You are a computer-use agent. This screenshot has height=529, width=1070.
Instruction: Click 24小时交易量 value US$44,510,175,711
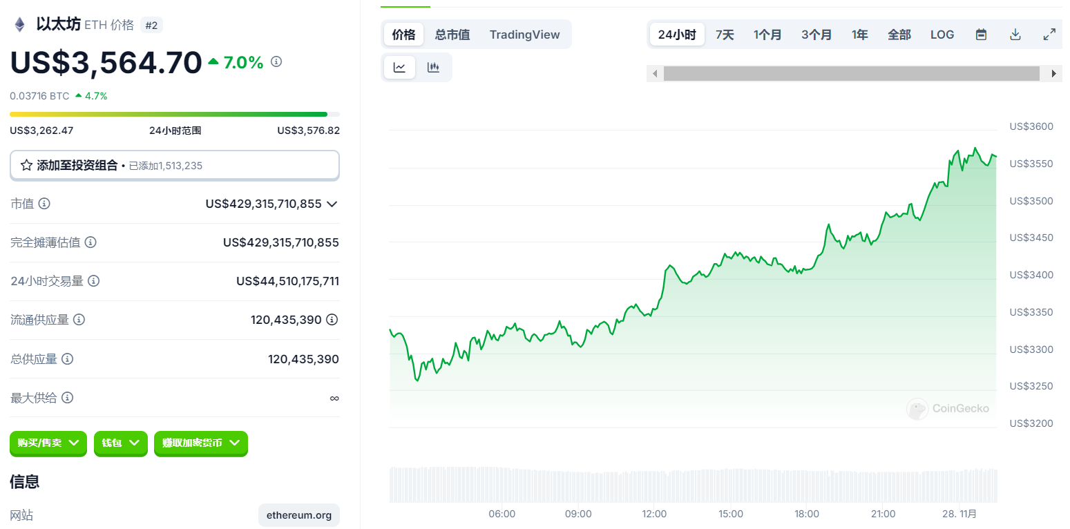pos(287,281)
